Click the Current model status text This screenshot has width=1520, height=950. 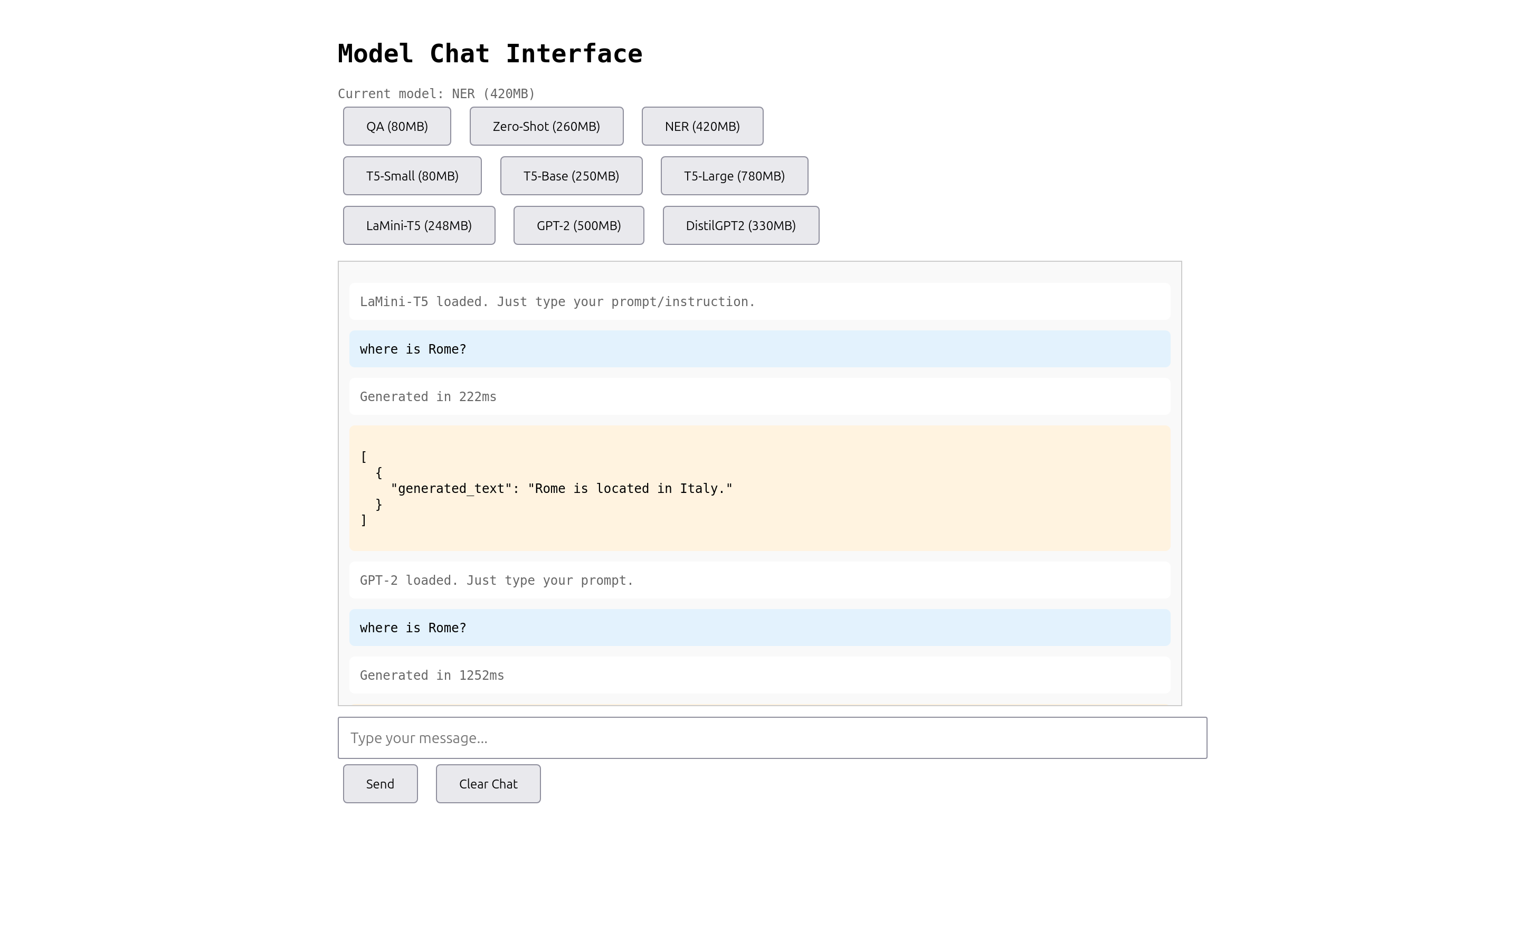pos(435,93)
